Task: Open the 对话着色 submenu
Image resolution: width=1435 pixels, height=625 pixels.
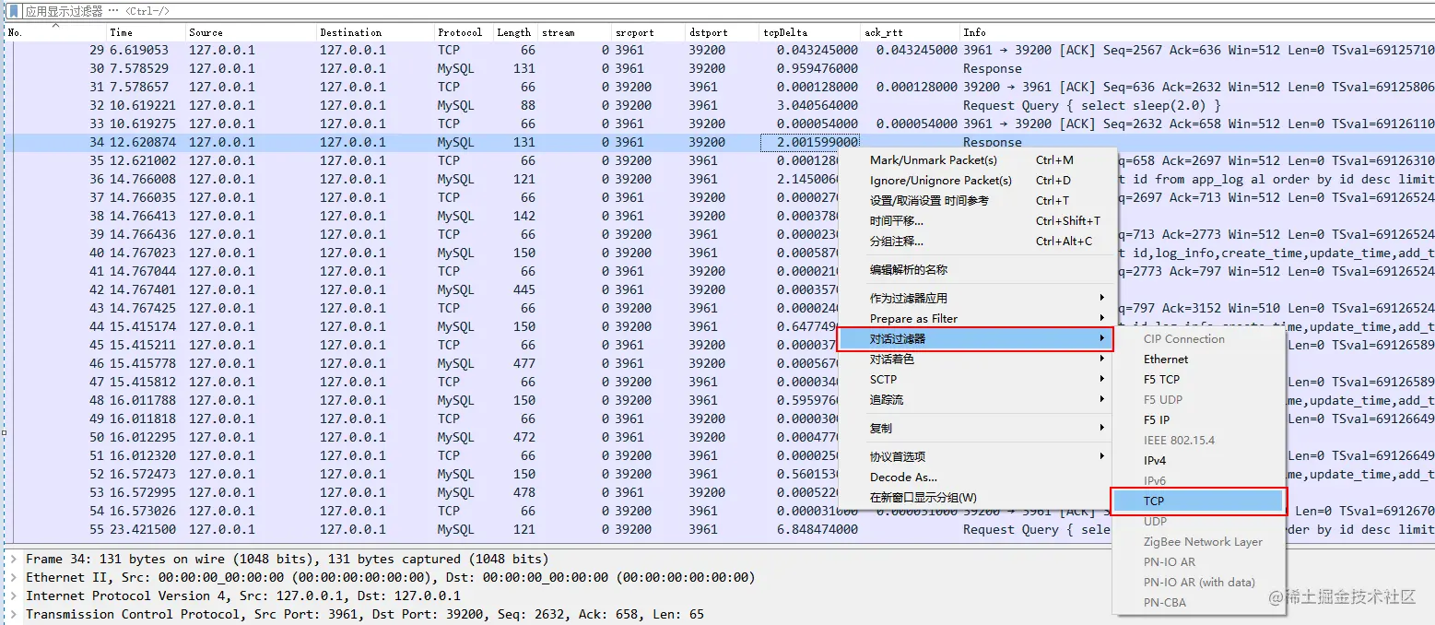Action: pos(976,360)
